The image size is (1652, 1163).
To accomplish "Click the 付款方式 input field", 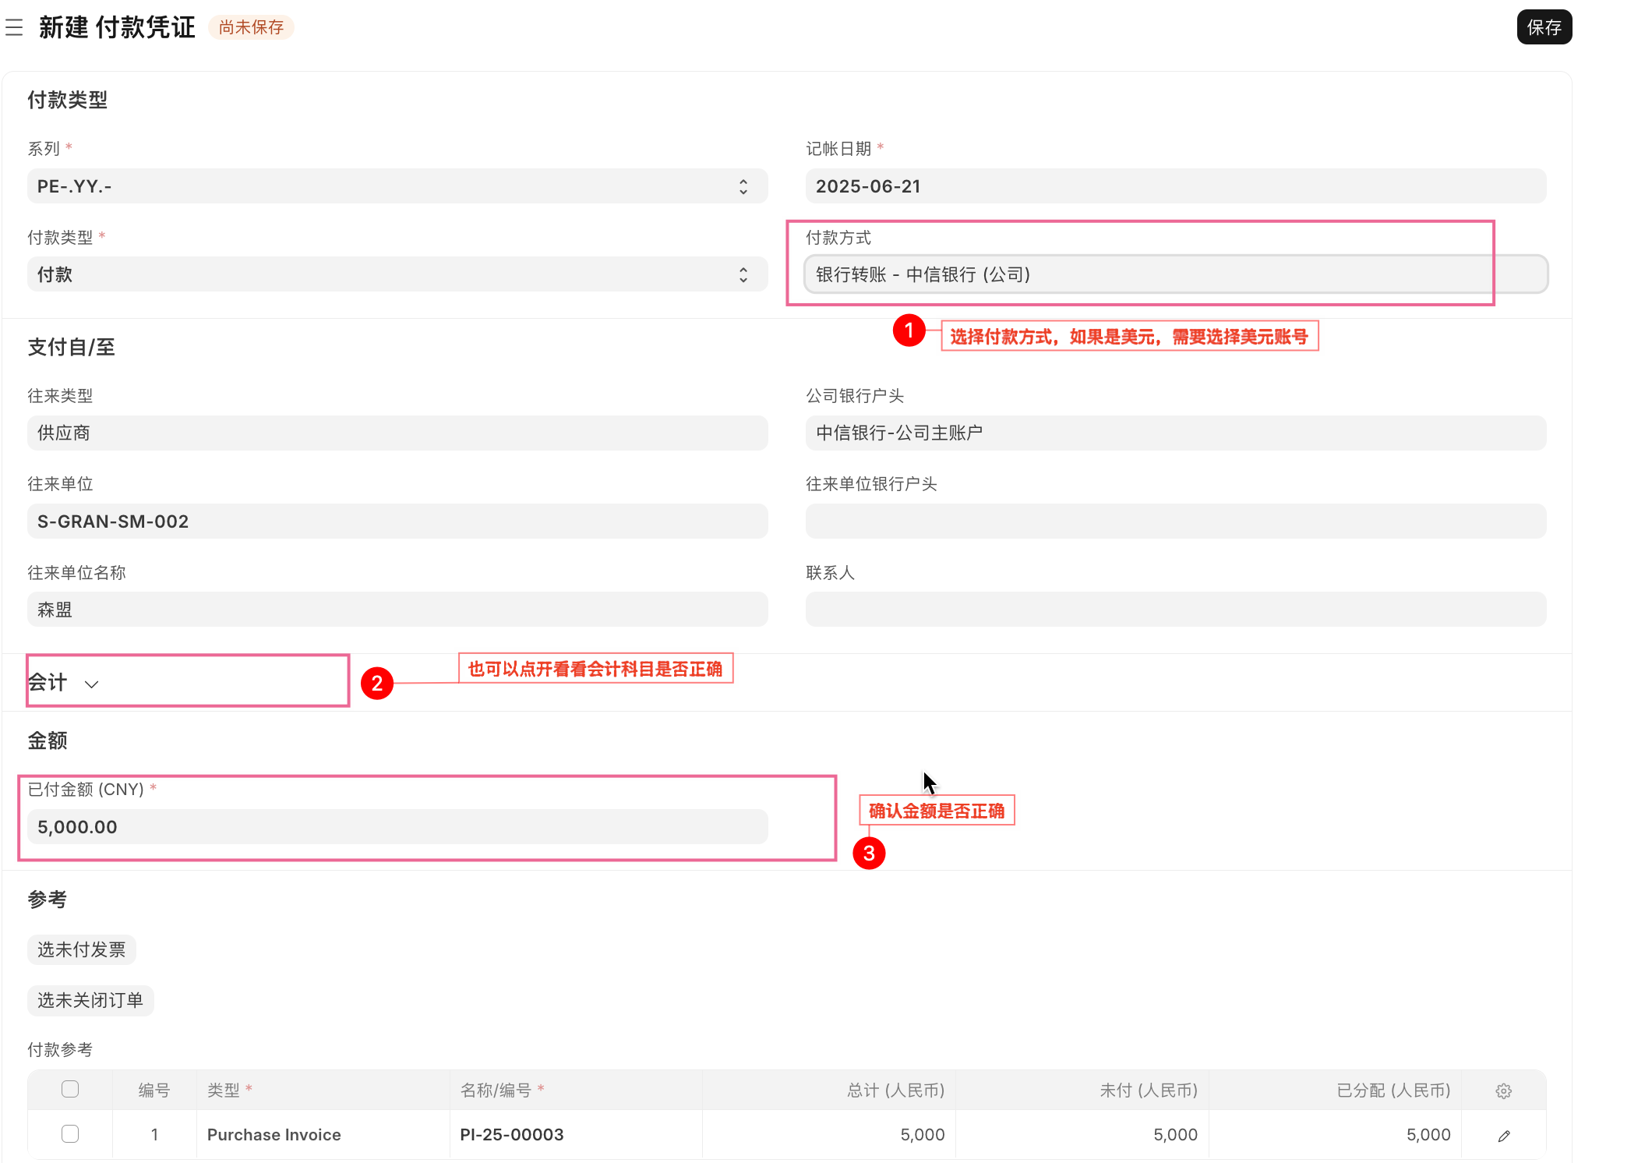I will pyautogui.click(x=1175, y=274).
